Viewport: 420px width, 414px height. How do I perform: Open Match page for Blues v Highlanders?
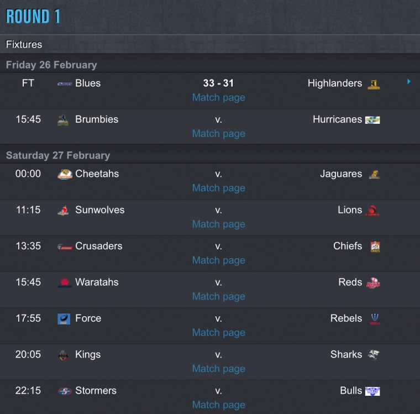pyautogui.click(x=219, y=97)
